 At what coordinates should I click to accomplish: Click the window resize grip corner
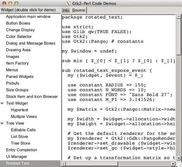tap(180, 165)
